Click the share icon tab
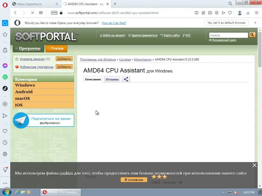Viewport: 262px width, 196px height. 126,79
